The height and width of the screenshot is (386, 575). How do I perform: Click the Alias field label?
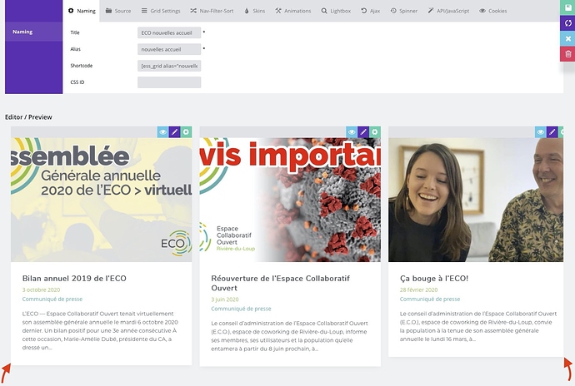tap(76, 49)
